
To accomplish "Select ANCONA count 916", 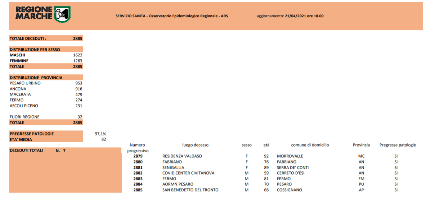I will pyautogui.click(x=79, y=89).
